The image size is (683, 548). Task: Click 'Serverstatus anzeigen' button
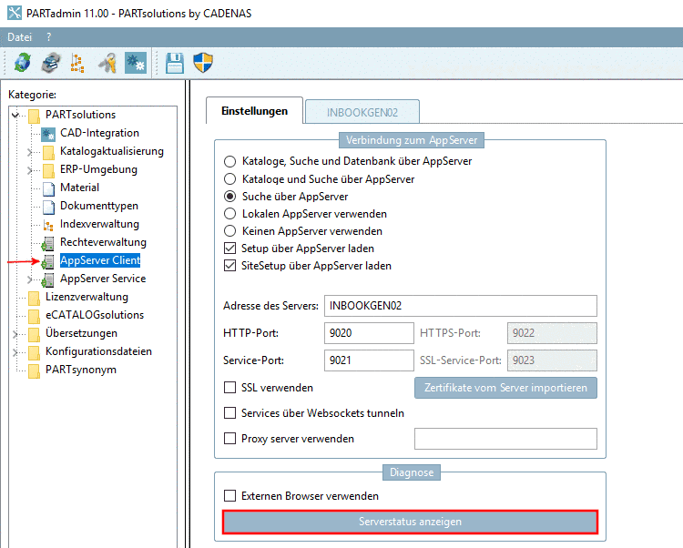[410, 522]
